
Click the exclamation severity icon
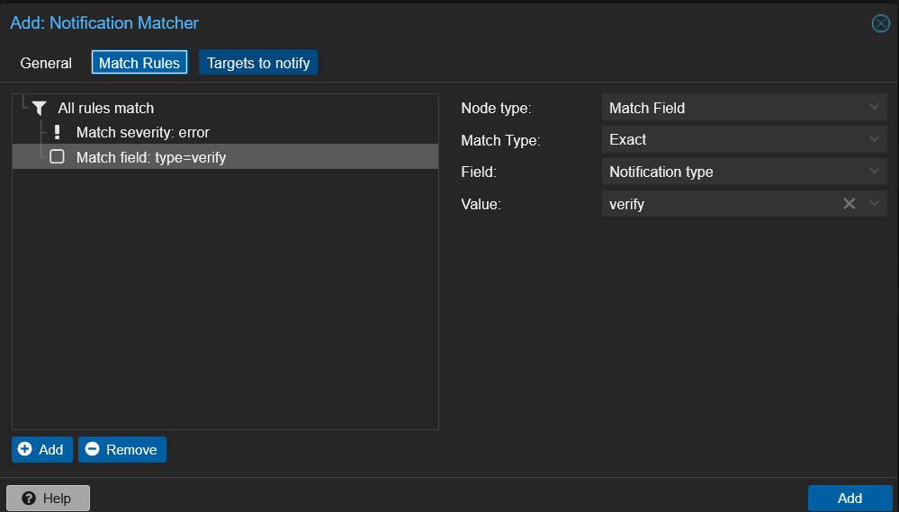coord(57,132)
